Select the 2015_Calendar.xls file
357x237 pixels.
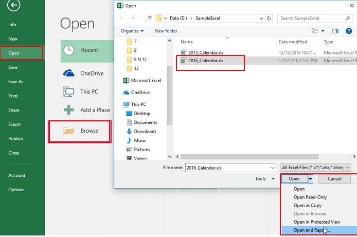click(202, 52)
